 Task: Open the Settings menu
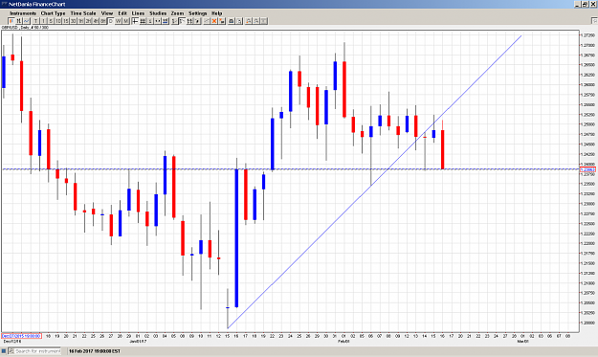pos(197,13)
